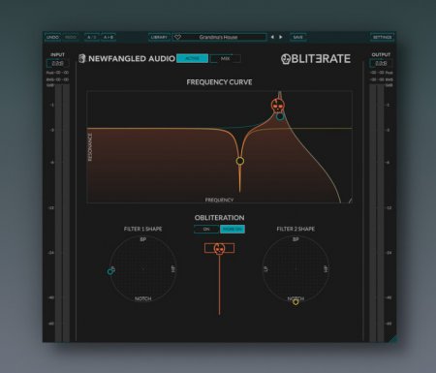Click the UNDO button
436x373 pixels.
pyautogui.click(x=52, y=37)
